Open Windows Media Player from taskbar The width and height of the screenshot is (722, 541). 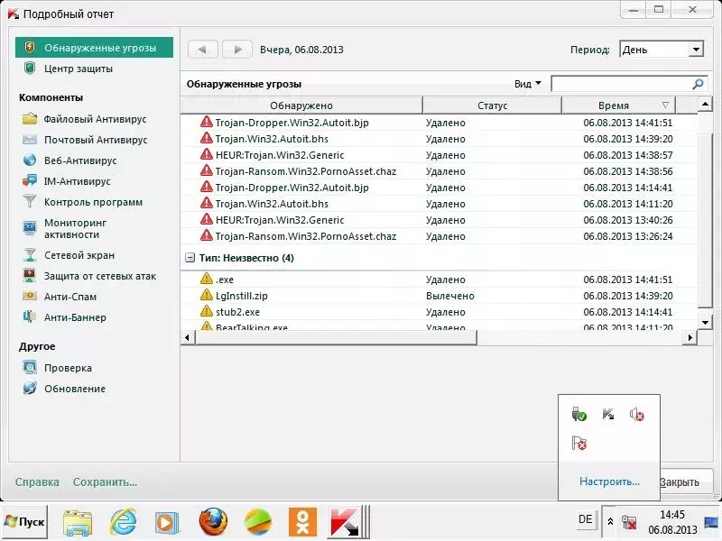[166, 523]
